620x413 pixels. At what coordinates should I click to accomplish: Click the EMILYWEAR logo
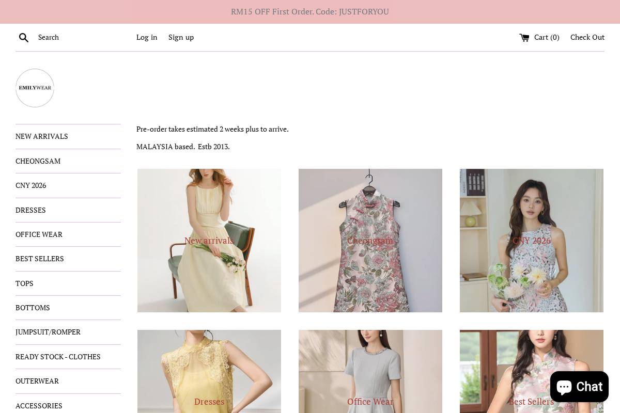click(35, 88)
